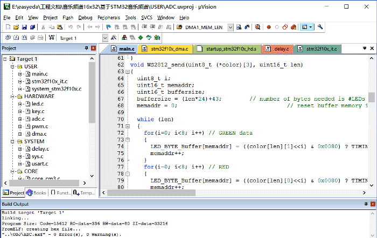Open Configuration wrench icon
Image resolution: width=377 pixels, height=238 pixels.
pos(320,27)
